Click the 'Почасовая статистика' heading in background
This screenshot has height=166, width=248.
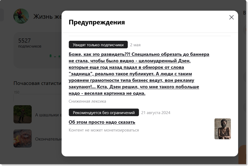coord(37,83)
